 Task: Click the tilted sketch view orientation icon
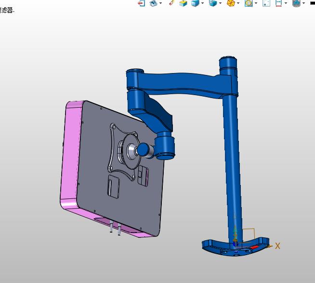[153, 3]
